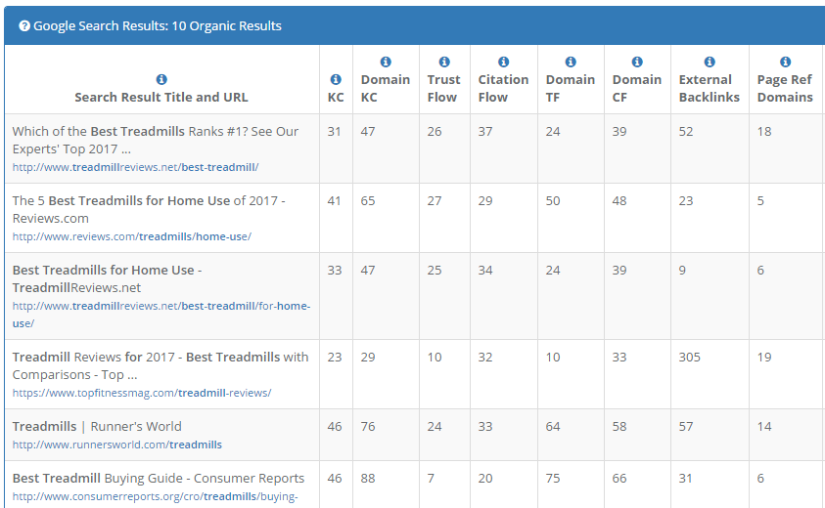Click Citation Flow value 20 for Consumer Reports

(x=485, y=479)
